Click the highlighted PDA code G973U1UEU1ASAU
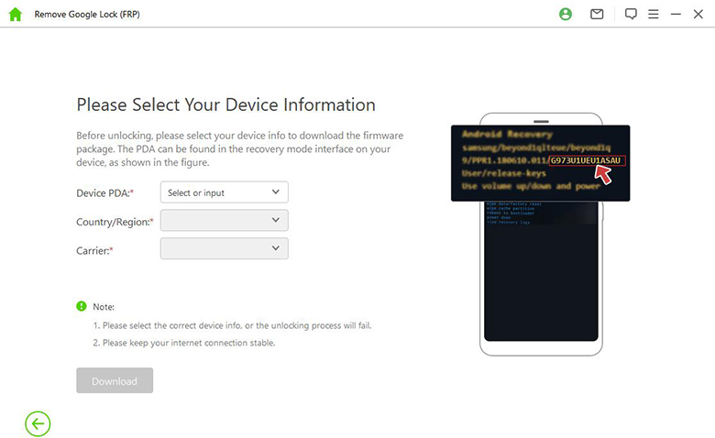The width and height of the screenshot is (715, 438). [x=587, y=160]
